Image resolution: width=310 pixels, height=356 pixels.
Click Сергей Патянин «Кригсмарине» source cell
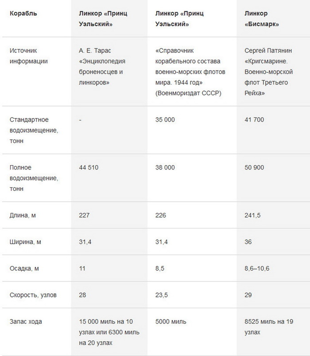[x=267, y=72]
